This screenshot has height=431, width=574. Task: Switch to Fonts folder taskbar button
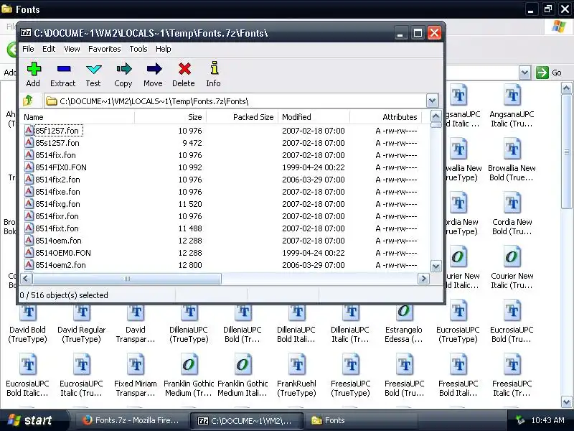tap(361, 420)
